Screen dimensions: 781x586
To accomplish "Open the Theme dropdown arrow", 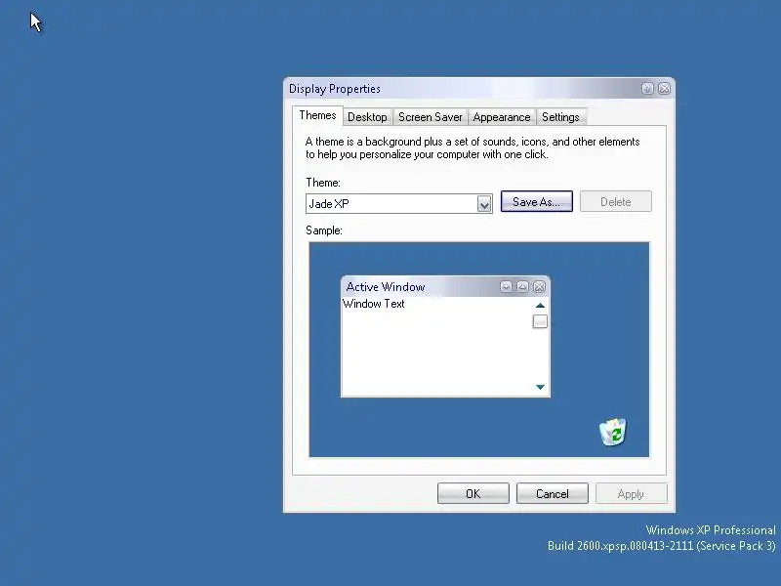I will click(x=484, y=204).
